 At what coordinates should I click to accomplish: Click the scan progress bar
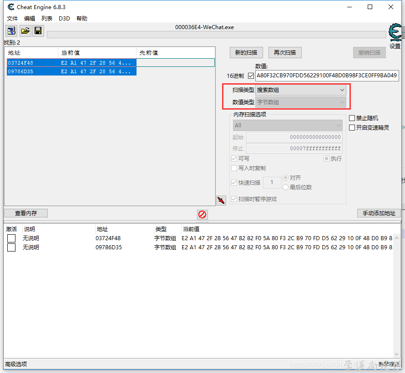pyautogui.click(x=217, y=35)
